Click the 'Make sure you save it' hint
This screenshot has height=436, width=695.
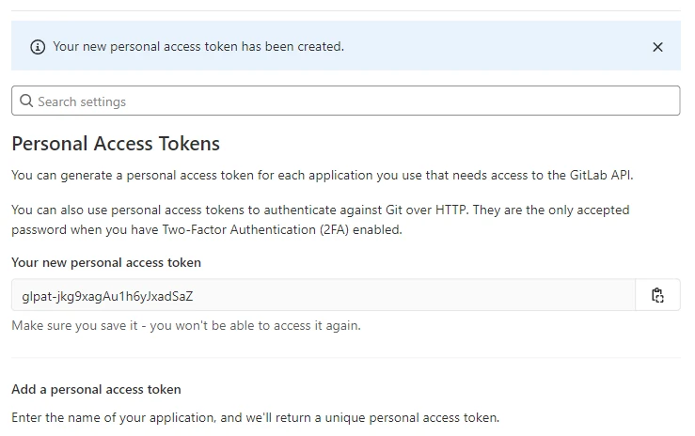click(185, 325)
